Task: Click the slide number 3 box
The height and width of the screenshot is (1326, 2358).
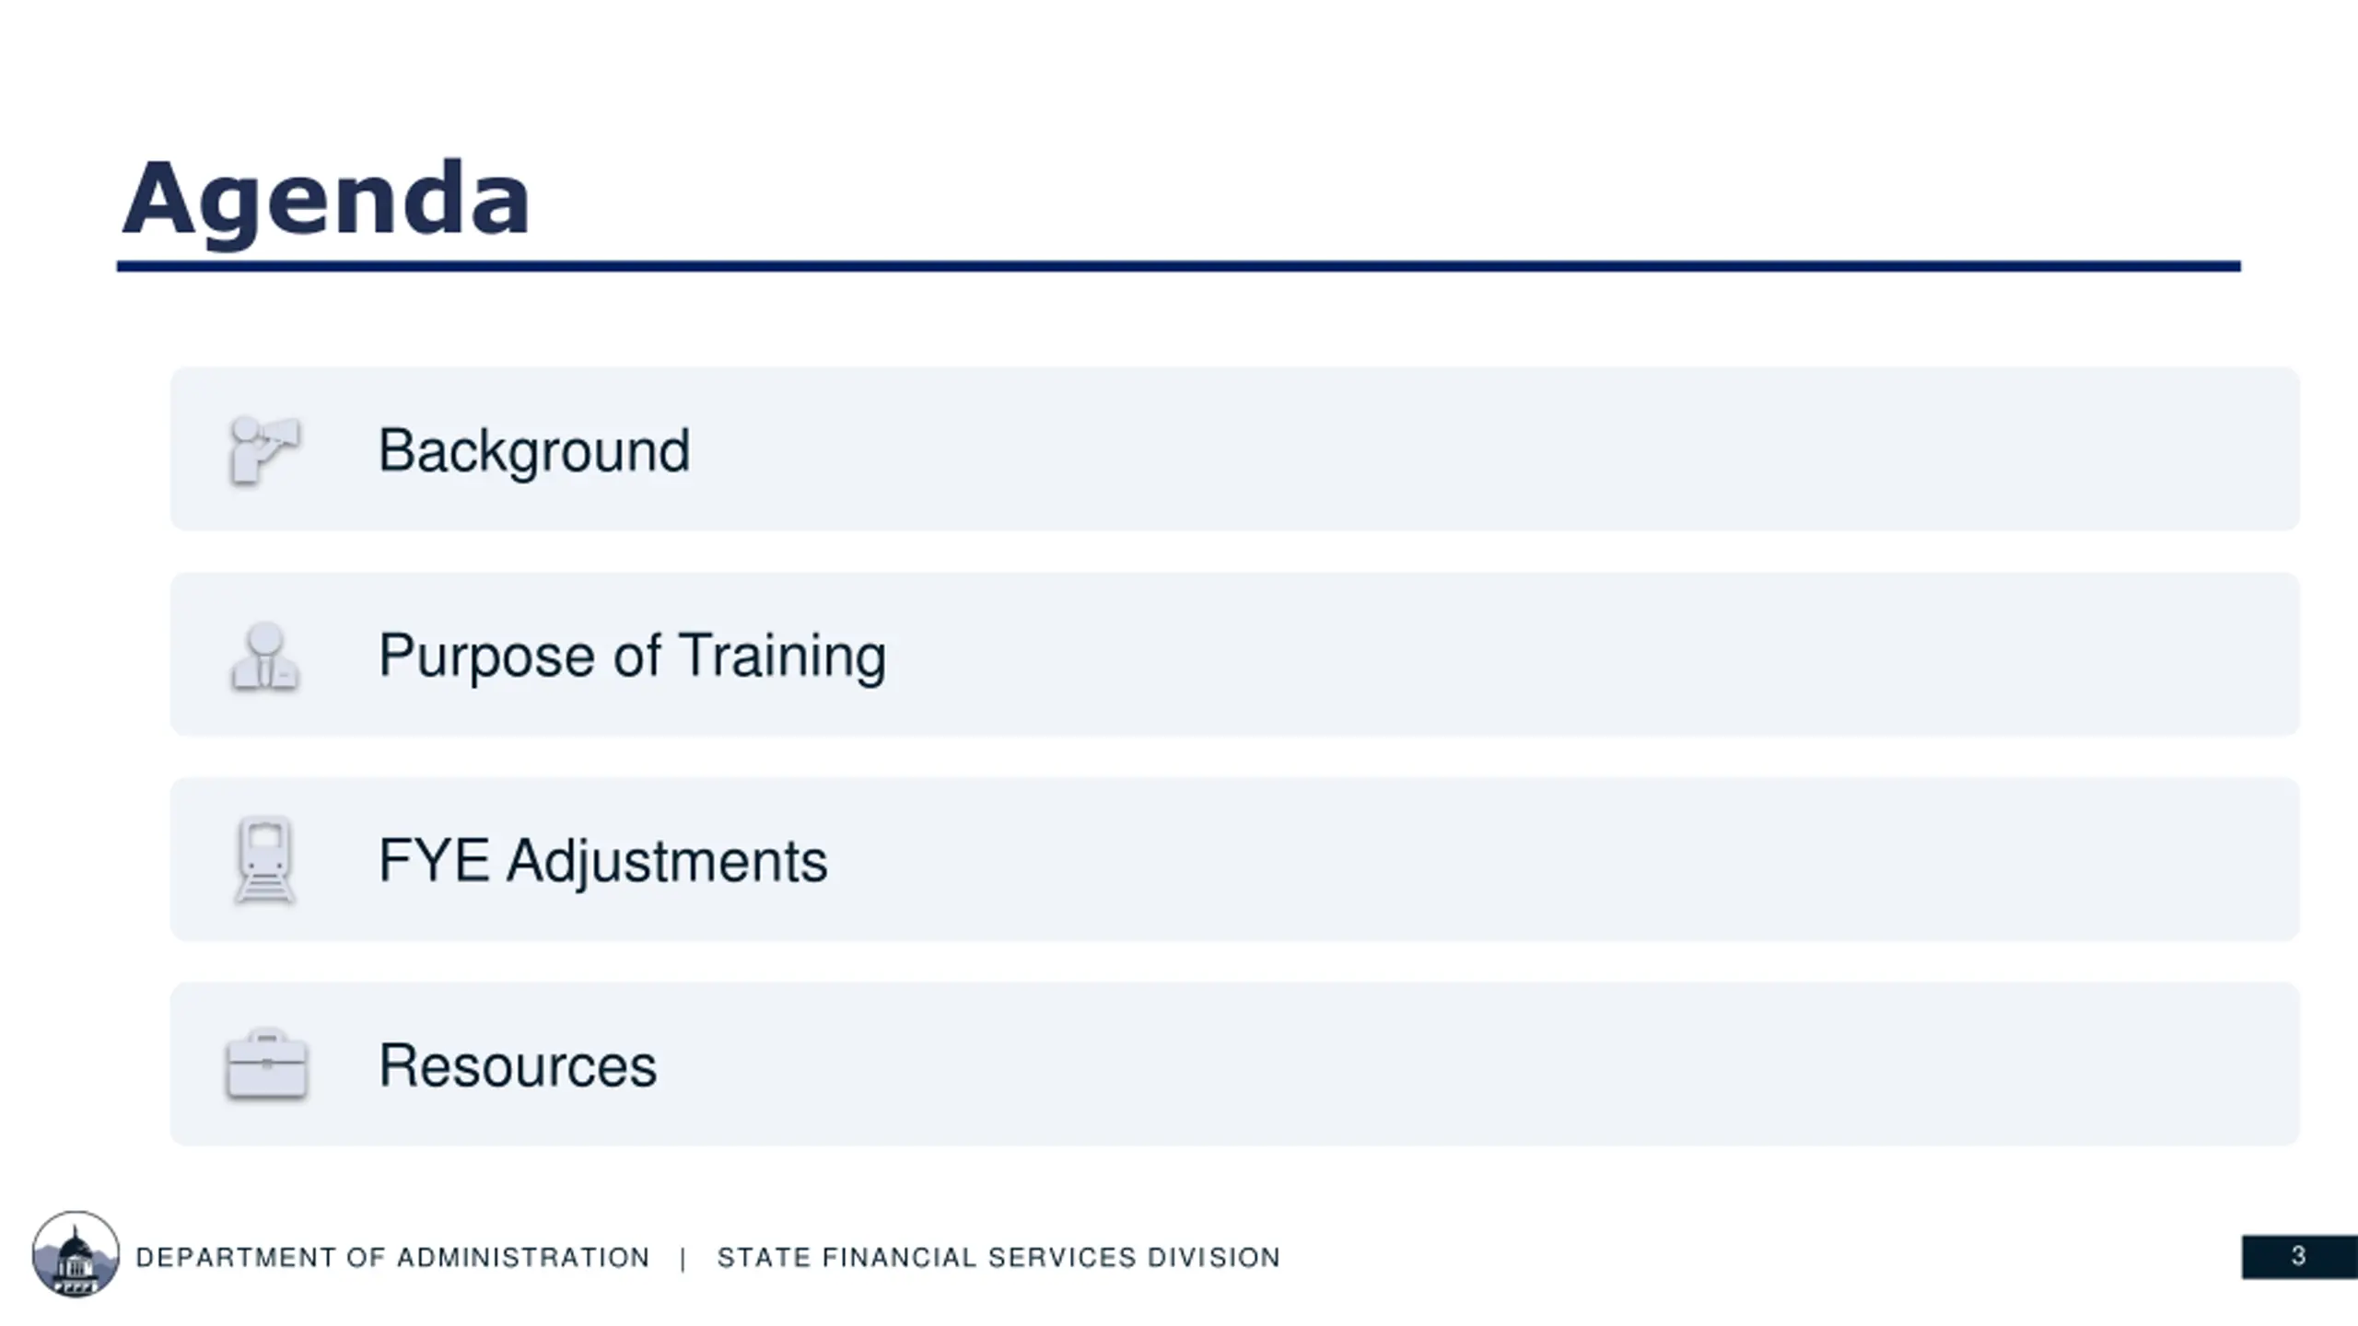Action: pyautogui.click(x=2298, y=1256)
